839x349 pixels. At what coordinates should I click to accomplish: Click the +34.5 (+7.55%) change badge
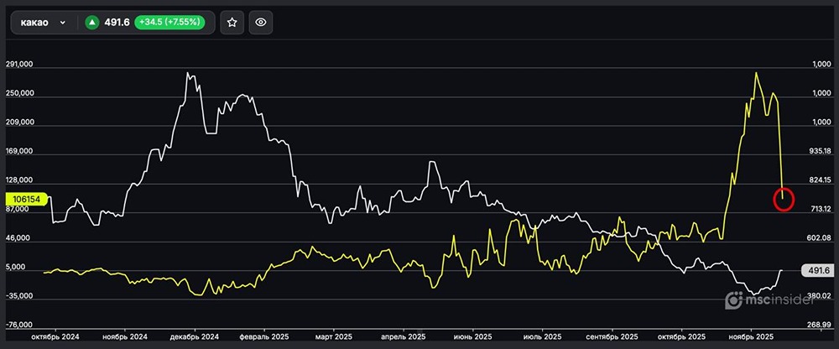[x=169, y=23]
